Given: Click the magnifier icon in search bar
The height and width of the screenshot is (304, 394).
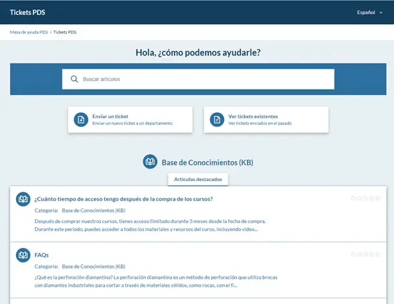Looking at the screenshot, I should coord(74,79).
